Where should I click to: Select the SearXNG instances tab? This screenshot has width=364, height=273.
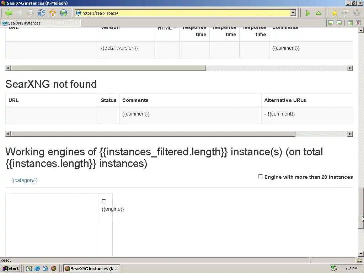[41, 23]
